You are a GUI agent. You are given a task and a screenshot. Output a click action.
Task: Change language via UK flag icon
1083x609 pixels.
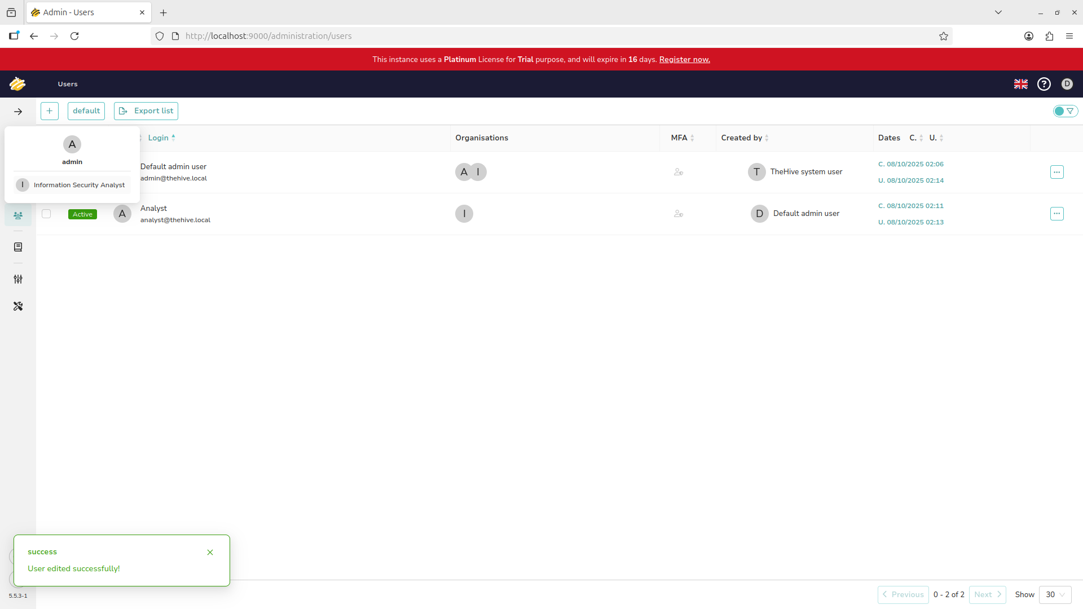(1020, 84)
